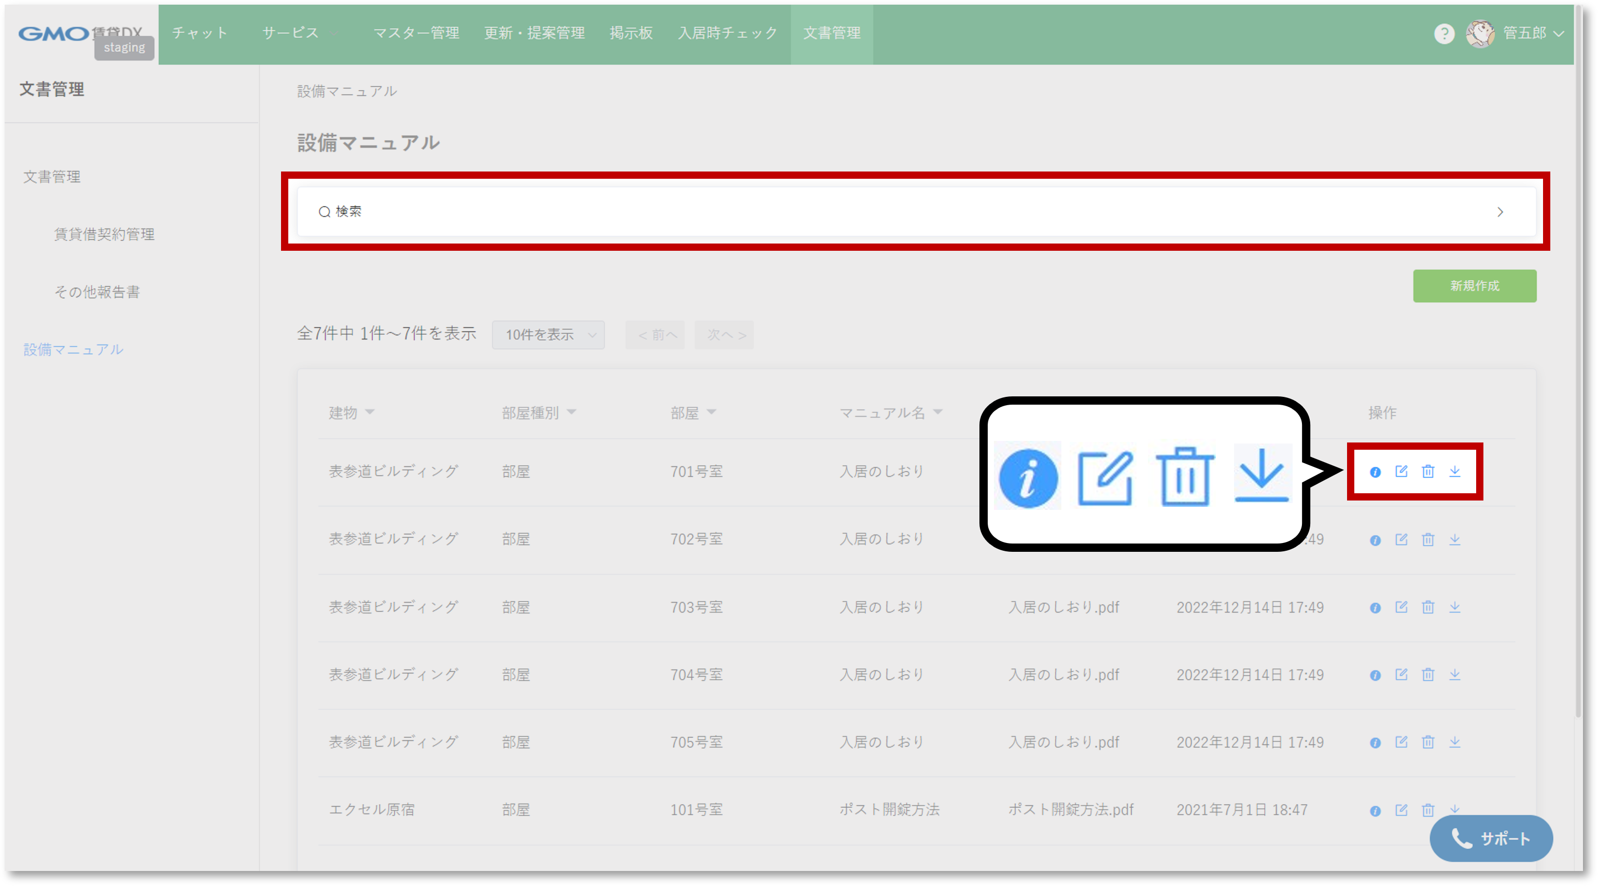Click the サポート phone button
Screen dimensions: 1598x886
1491,838
